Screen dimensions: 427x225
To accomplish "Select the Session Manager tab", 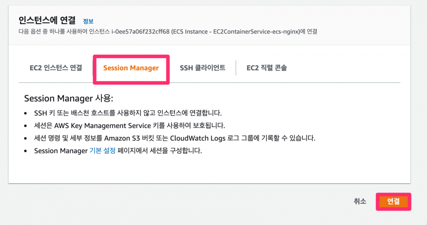I will click(x=131, y=68).
